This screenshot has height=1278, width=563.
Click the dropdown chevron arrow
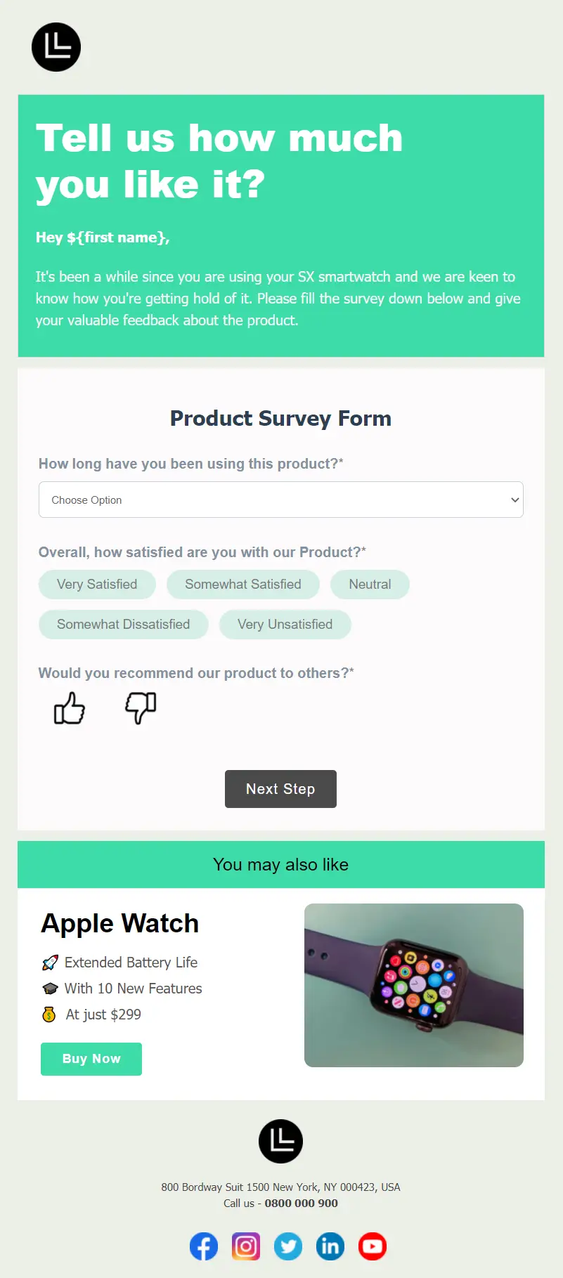pyautogui.click(x=515, y=500)
